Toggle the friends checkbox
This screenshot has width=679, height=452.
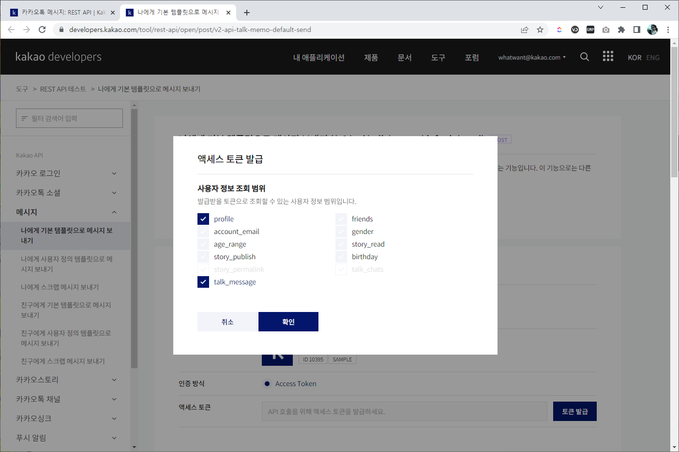tap(341, 219)
